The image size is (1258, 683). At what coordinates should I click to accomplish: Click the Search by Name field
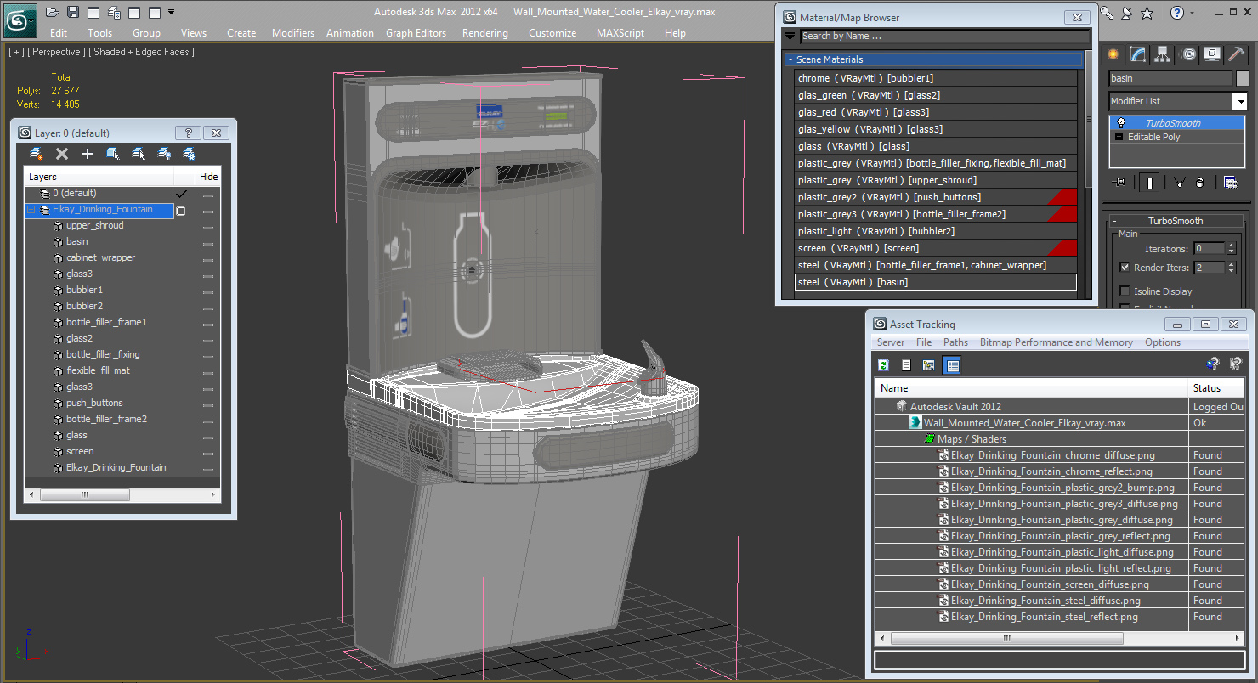click(943, 36)
